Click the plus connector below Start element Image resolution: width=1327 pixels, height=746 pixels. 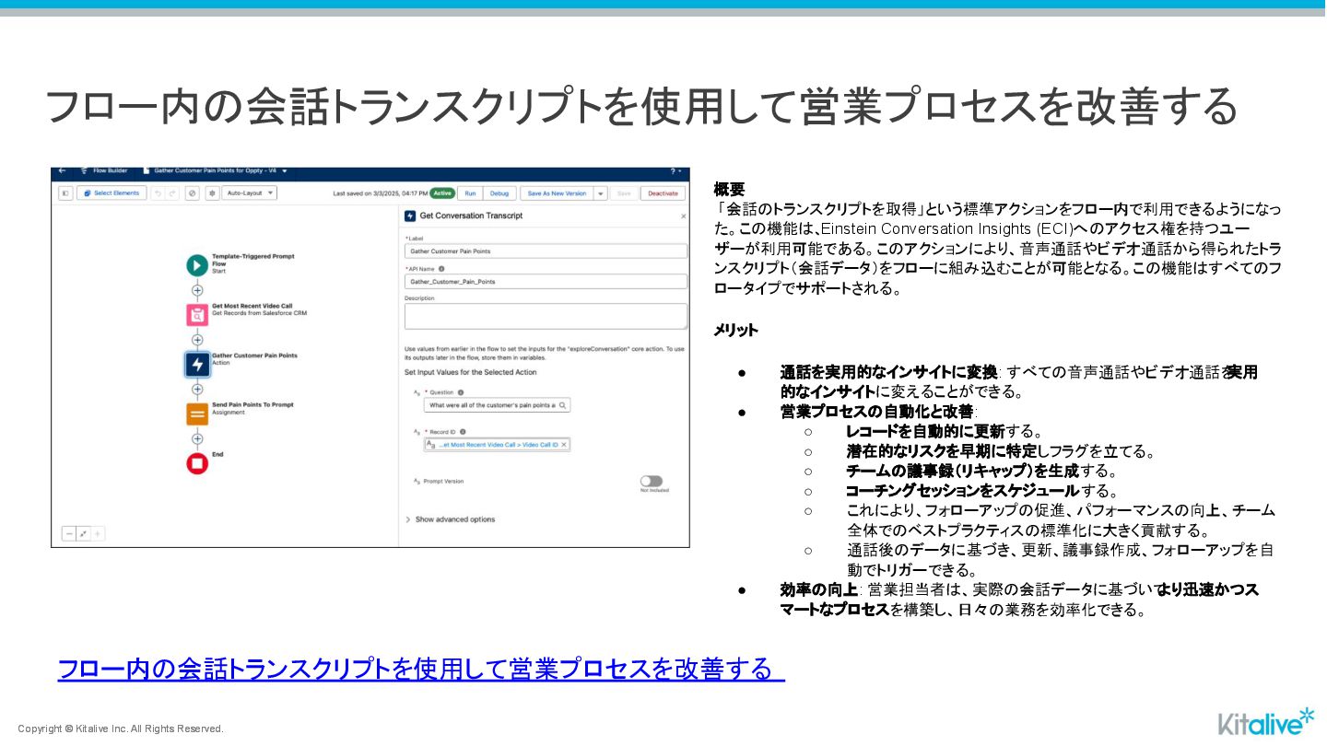[x=196, y=290]
